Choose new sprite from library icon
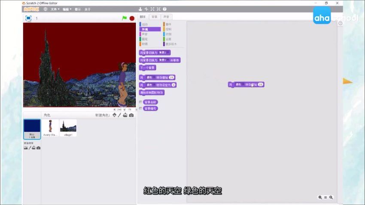The width and height of the screenshot is (365, 205). coord(114,115)
